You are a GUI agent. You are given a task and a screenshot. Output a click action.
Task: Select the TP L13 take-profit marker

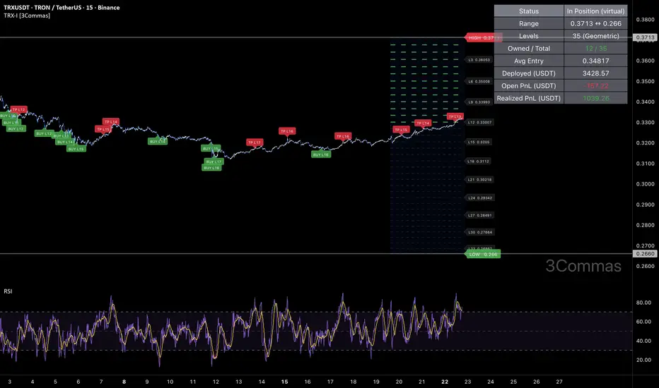tap(455, 116)
